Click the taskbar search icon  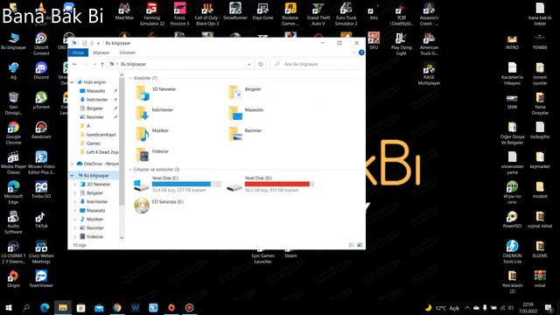(26, 307)
